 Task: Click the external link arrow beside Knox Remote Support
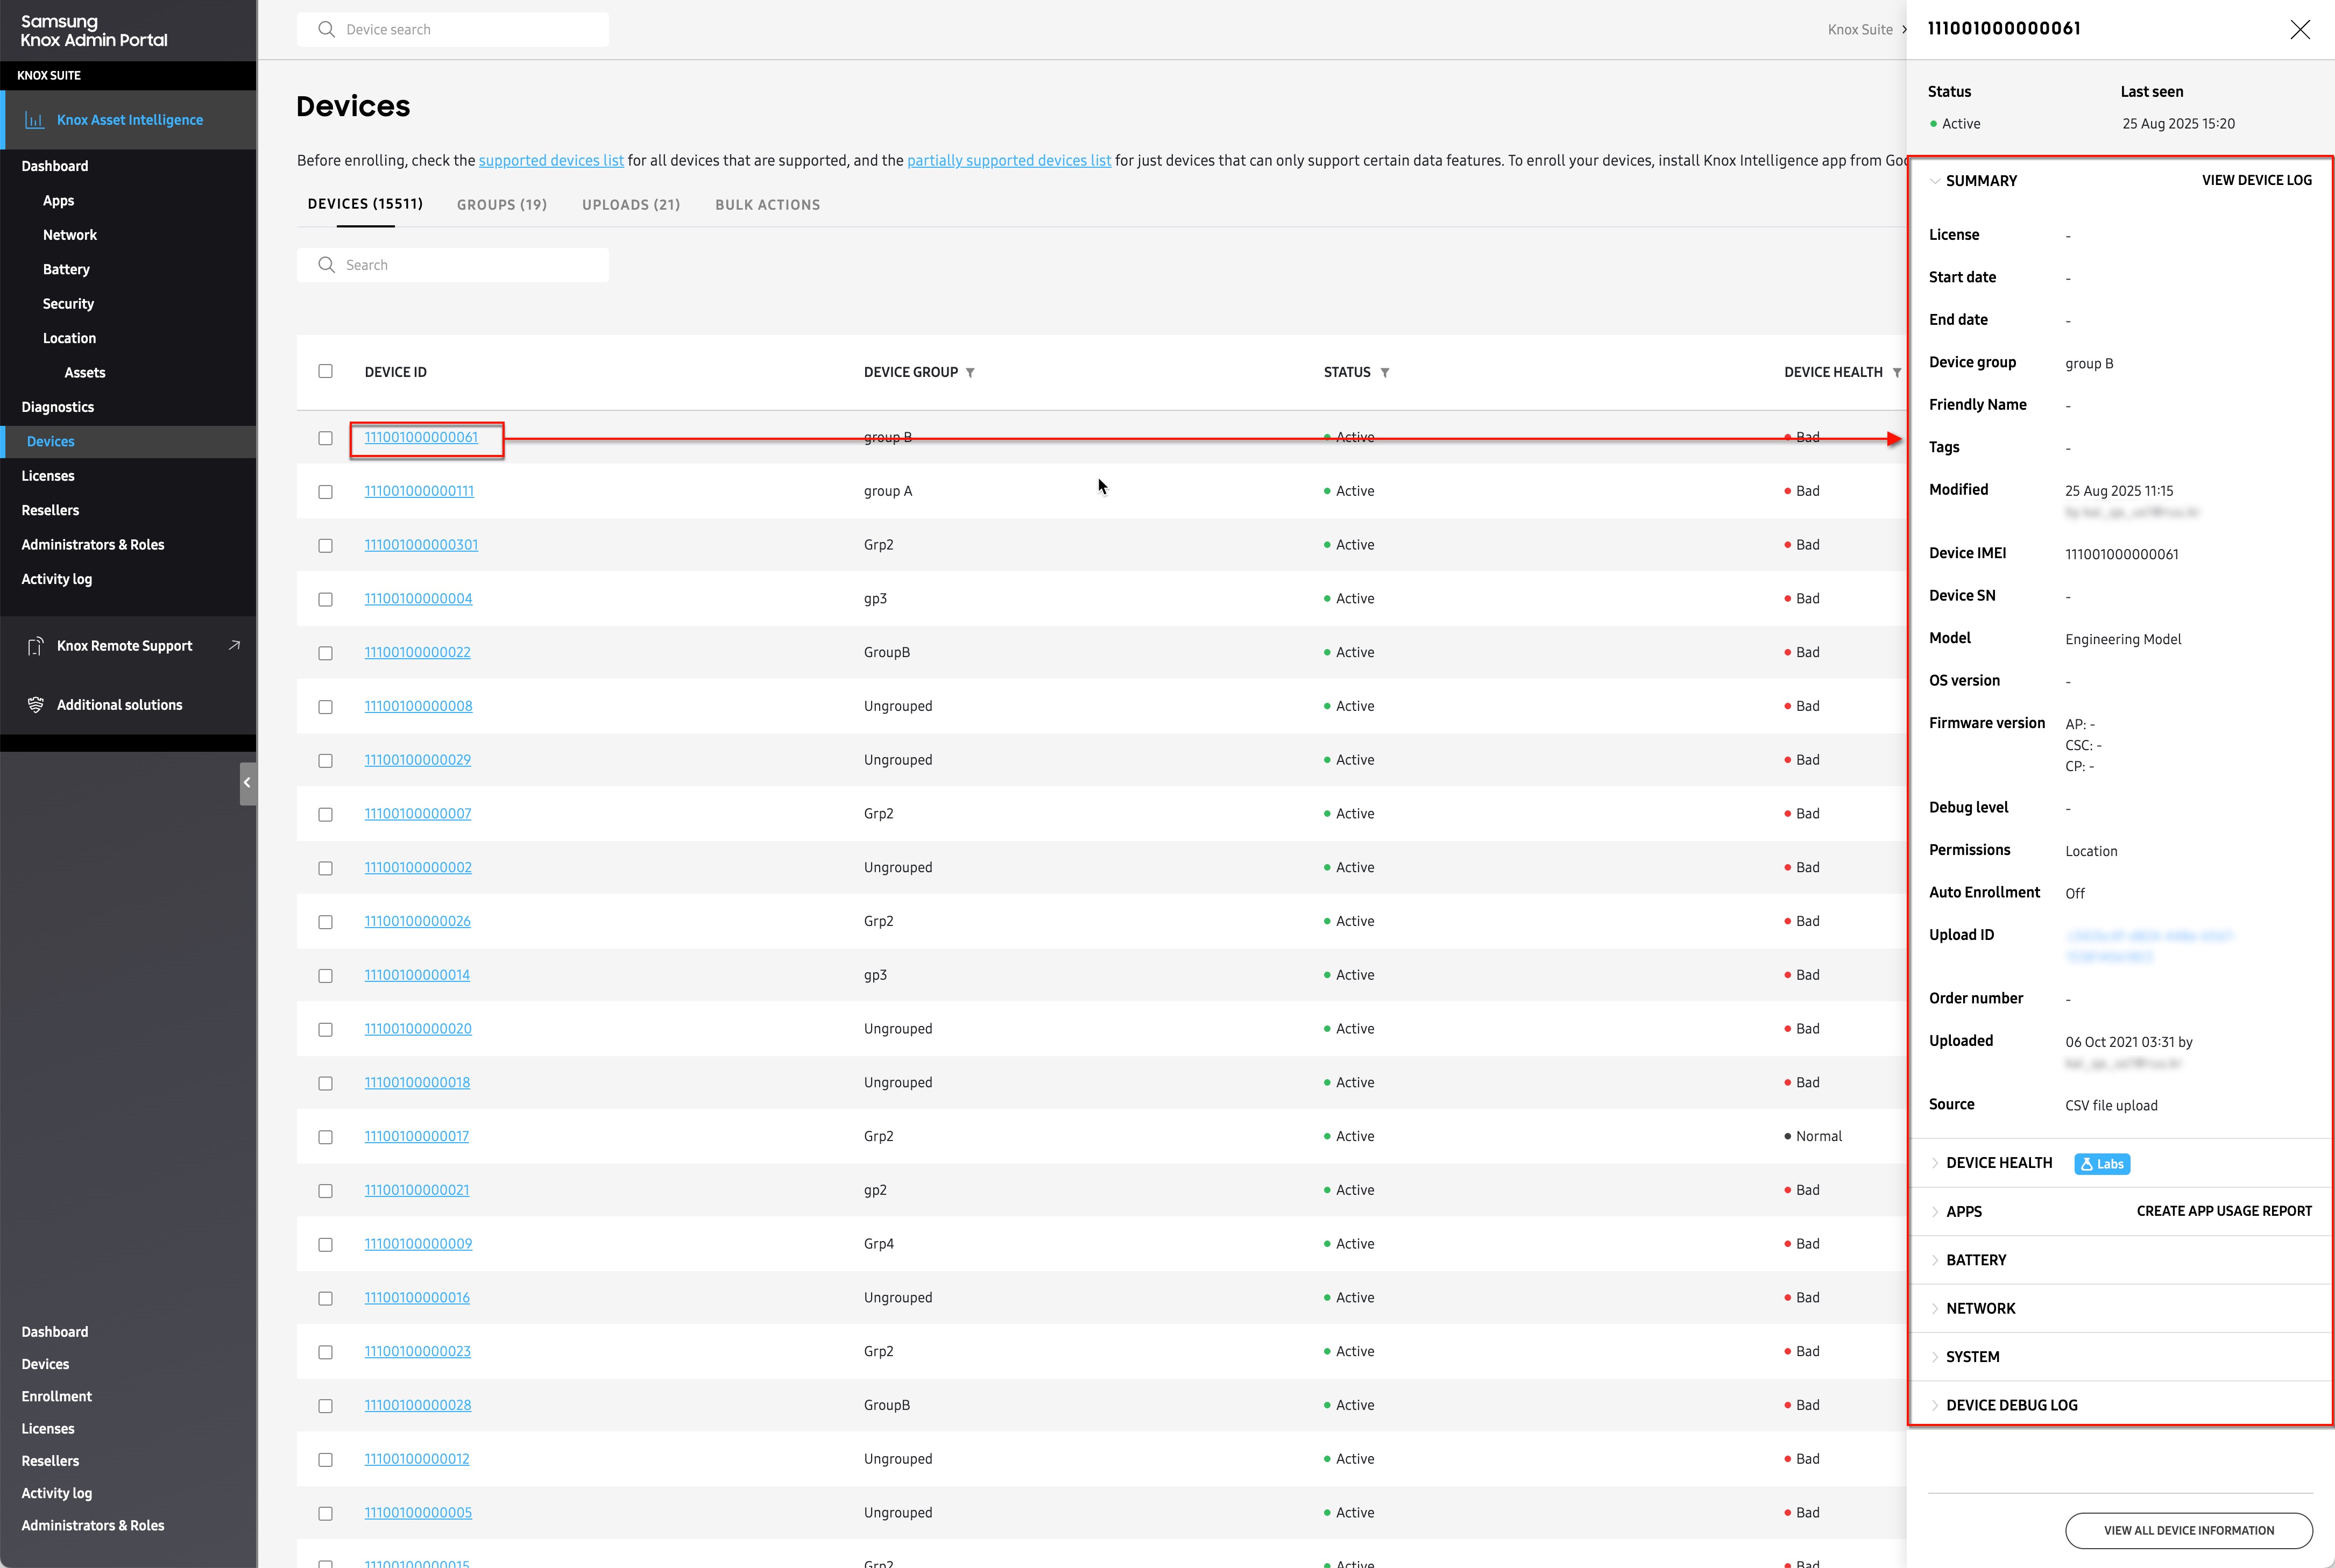point(234,645)
